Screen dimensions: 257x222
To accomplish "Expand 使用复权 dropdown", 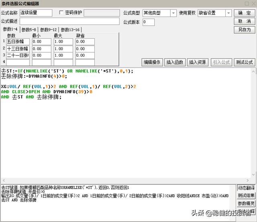I will (x=228, y=13).
